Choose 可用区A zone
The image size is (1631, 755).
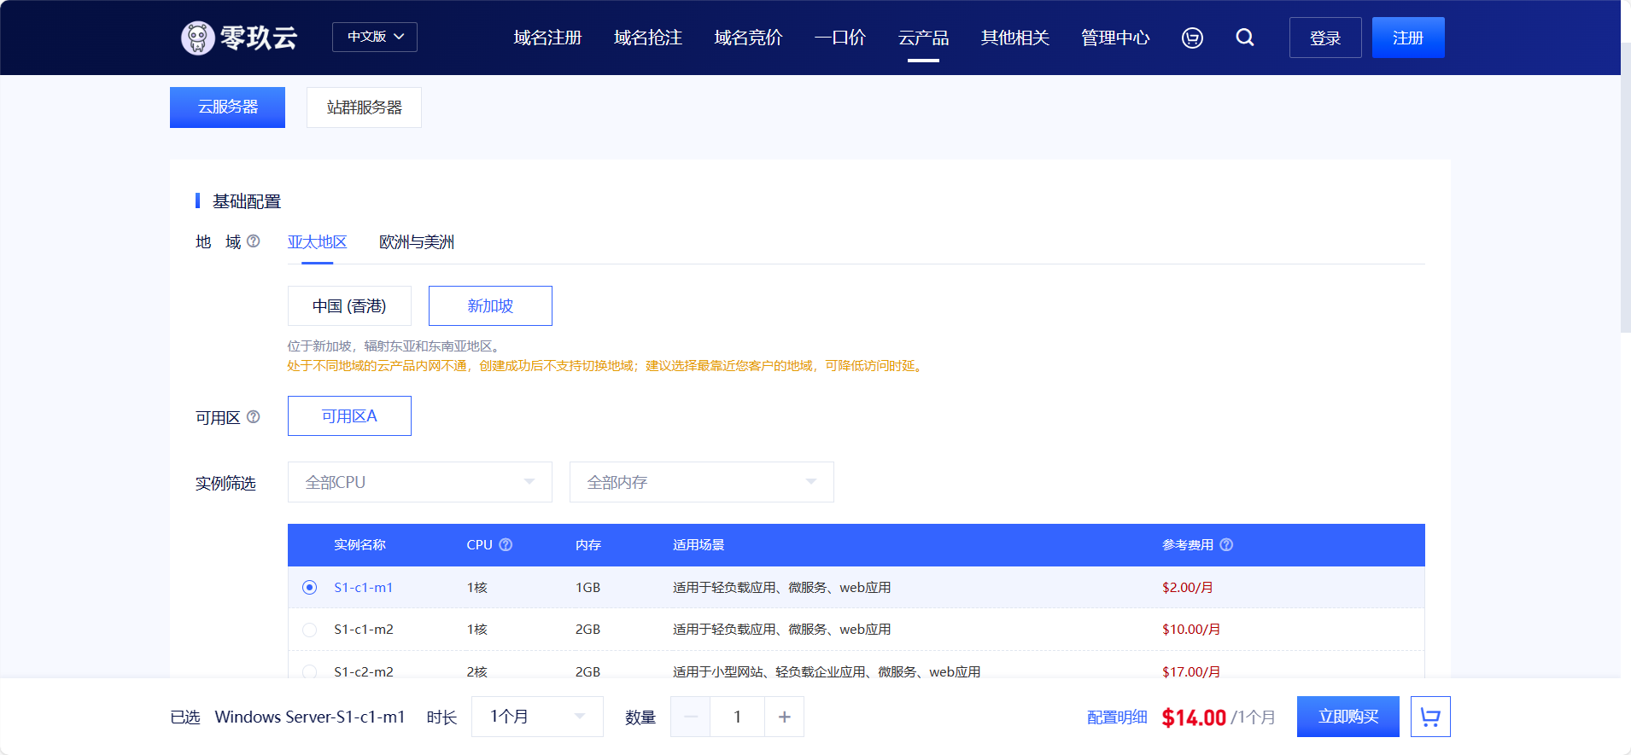point(349,415)
